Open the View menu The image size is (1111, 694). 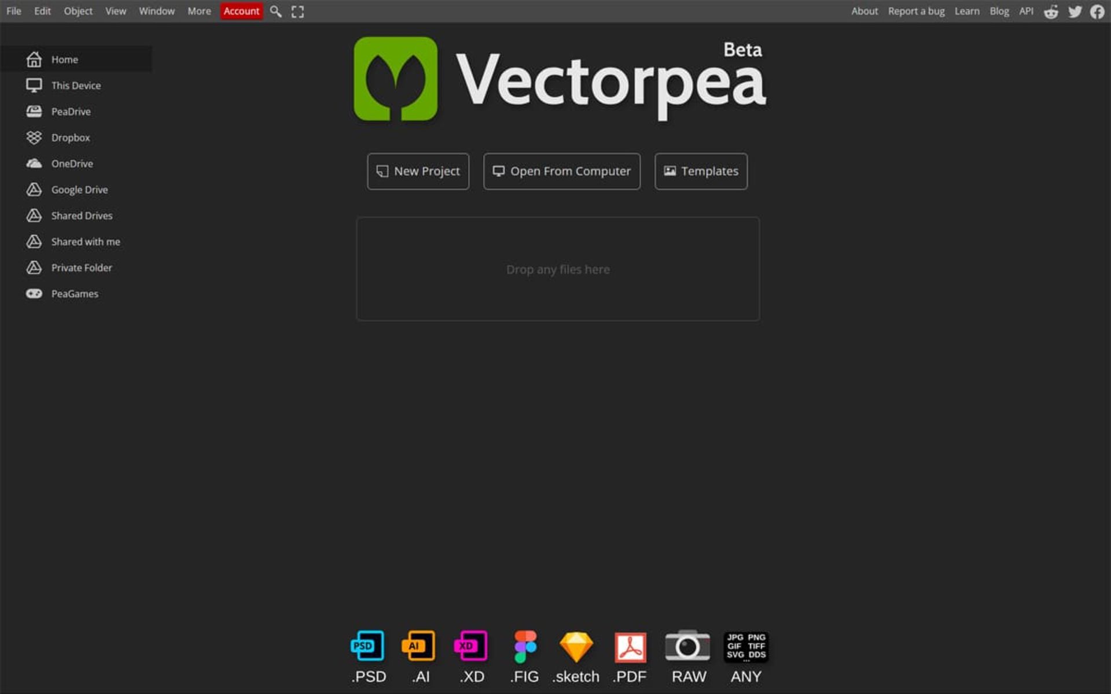116,11
